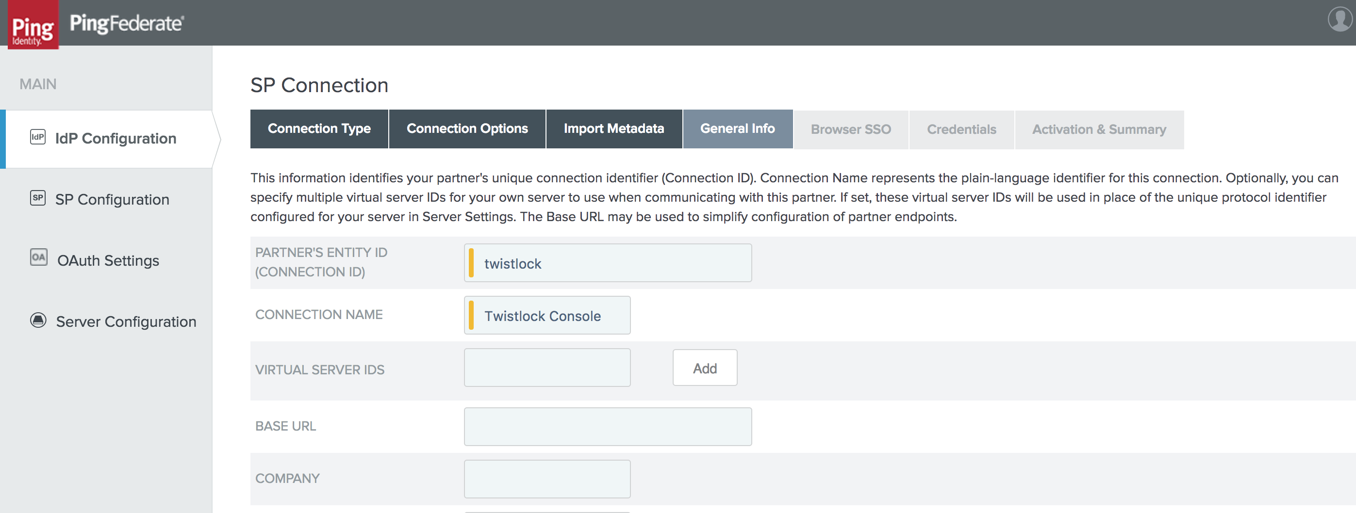Screen dimensions: 1356x513
Task: Click the OAuth Settings sidebar icon
Action: (38, 257)
